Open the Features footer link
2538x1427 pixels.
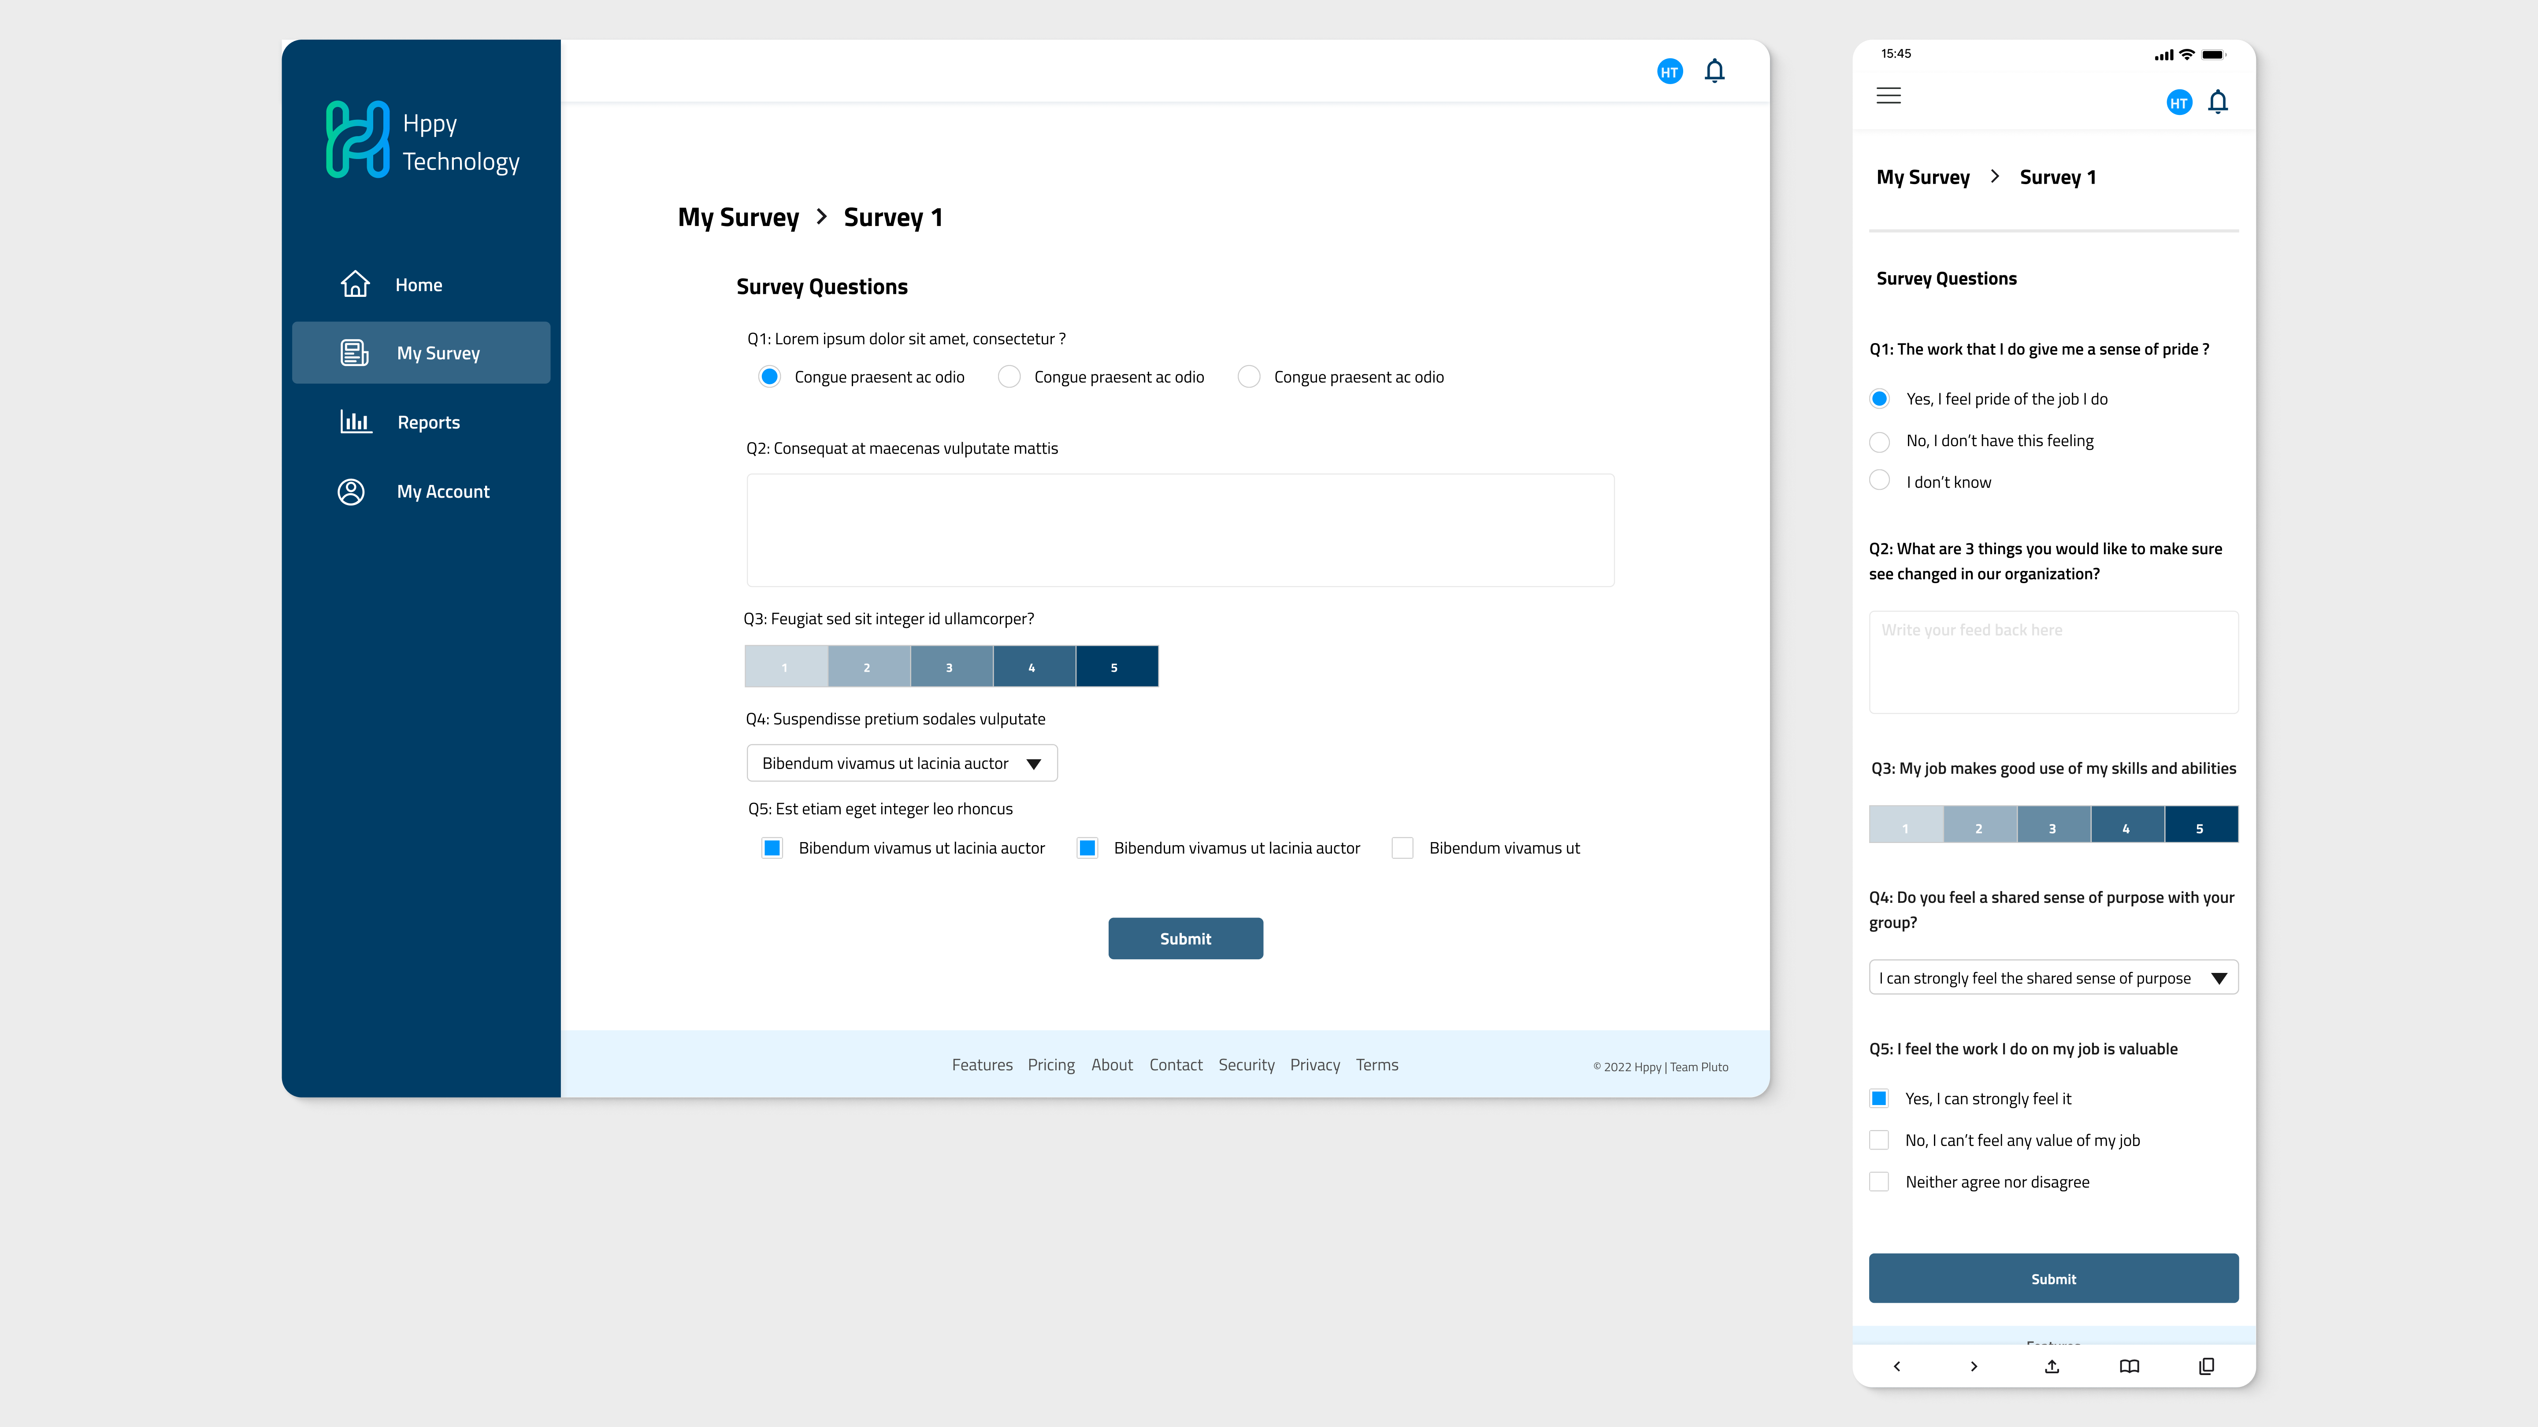coord(981,1065)
